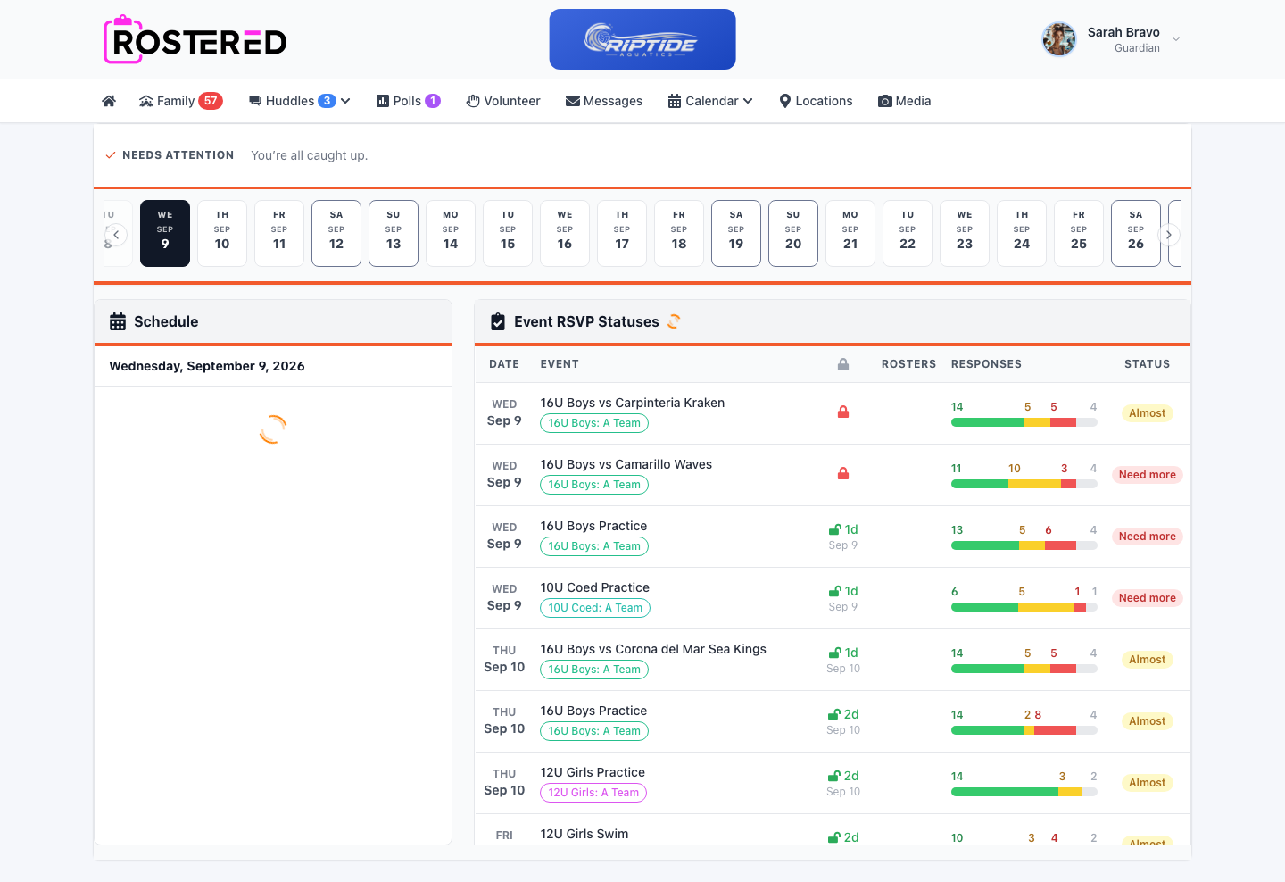Open 10U Coed Practice event
The height and width of the screenshot is (882, 1285).
(595, 587)
